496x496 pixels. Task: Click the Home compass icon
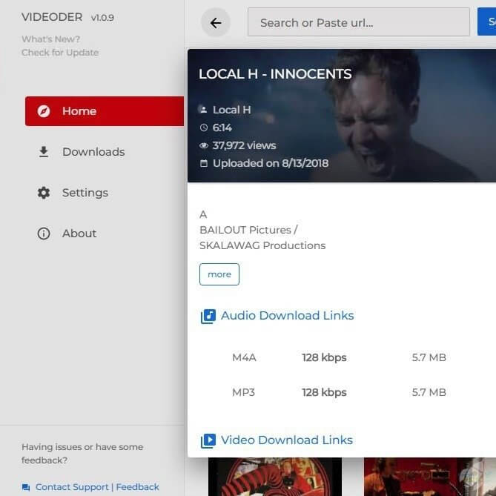(44, 111)
